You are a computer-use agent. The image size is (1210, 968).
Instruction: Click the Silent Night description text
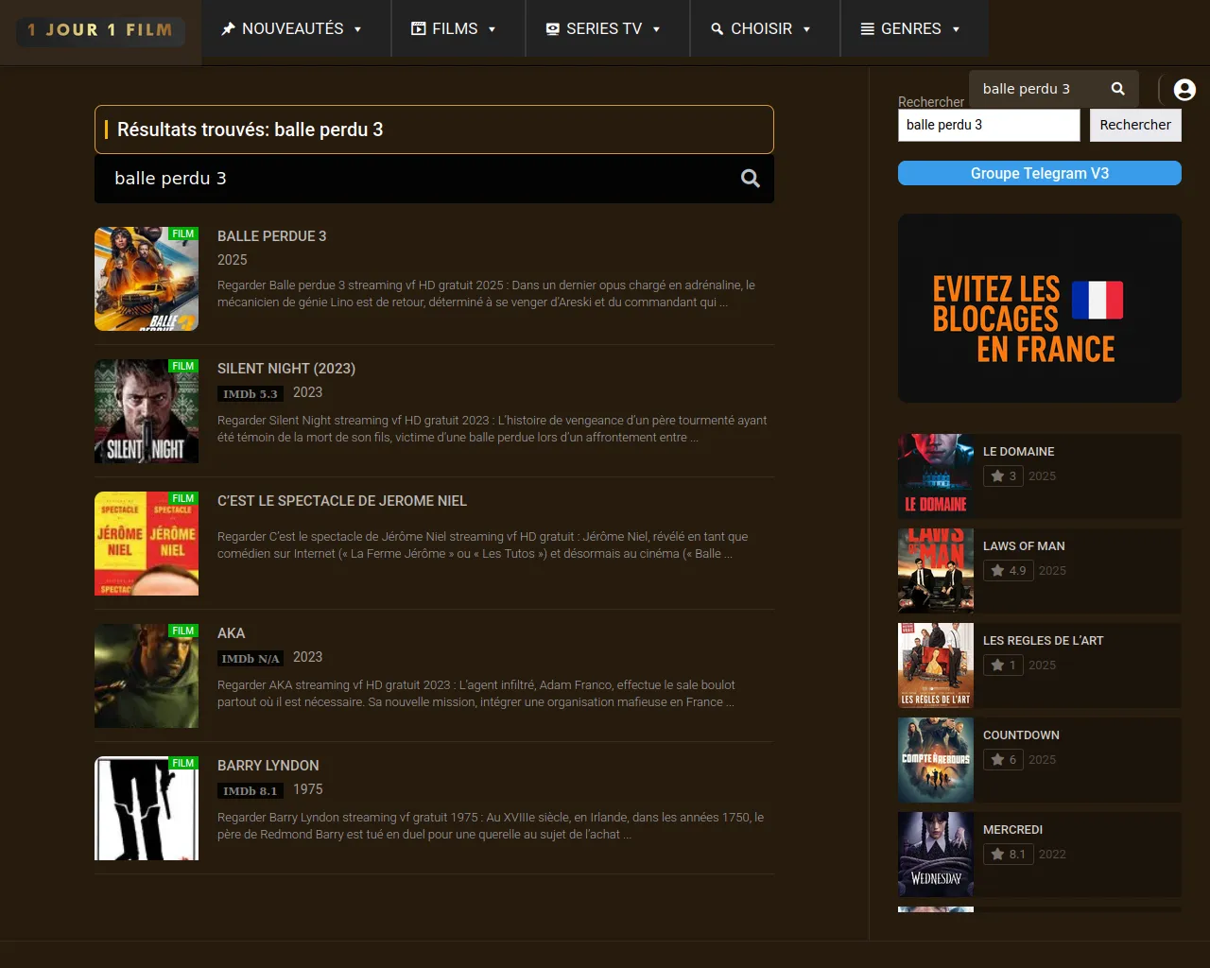pos(493,429)
